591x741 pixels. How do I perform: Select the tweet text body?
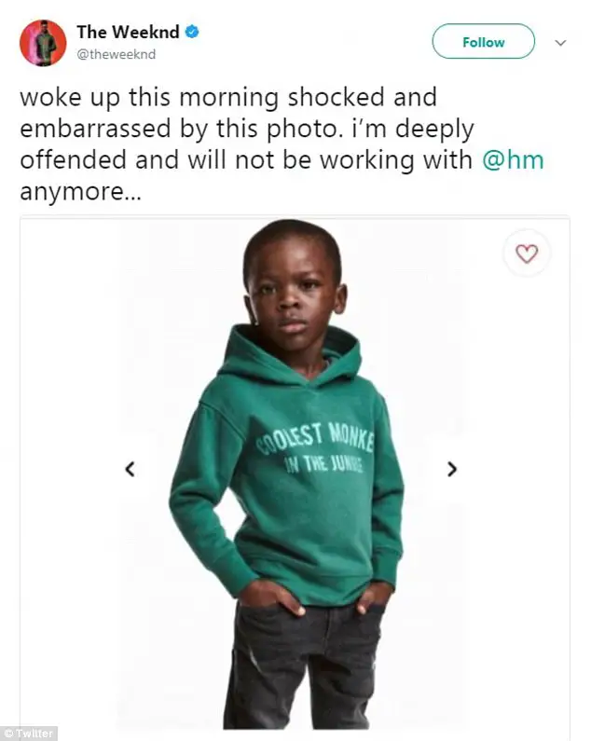282,144
